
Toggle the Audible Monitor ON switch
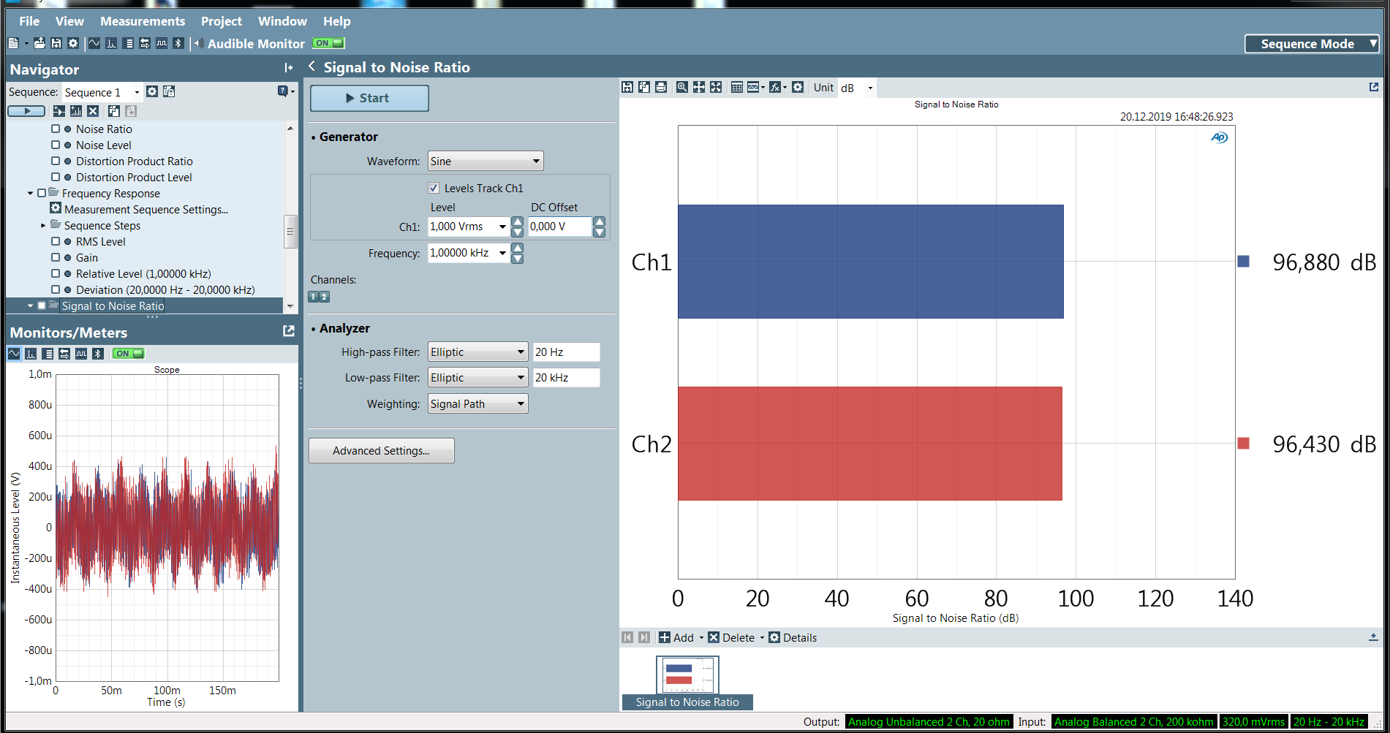tap(328, 44)
